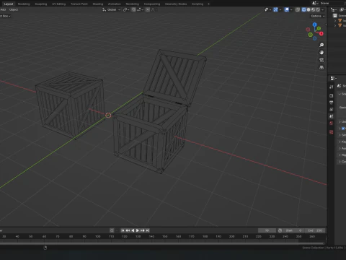
Task: Select rendered viewport shading
Action: tap(318, 9)
